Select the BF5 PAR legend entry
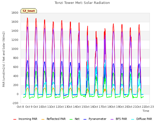 point(119,119)
